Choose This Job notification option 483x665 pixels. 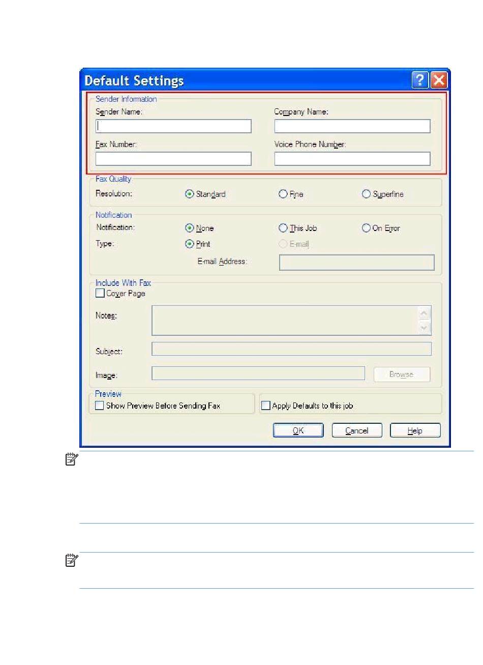[283, 228]
